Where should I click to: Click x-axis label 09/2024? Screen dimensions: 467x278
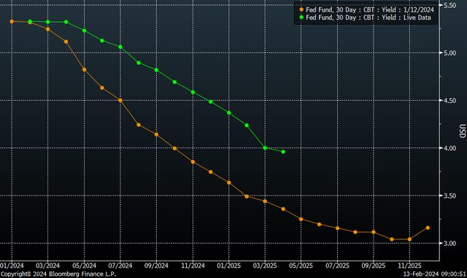[156, 266]
